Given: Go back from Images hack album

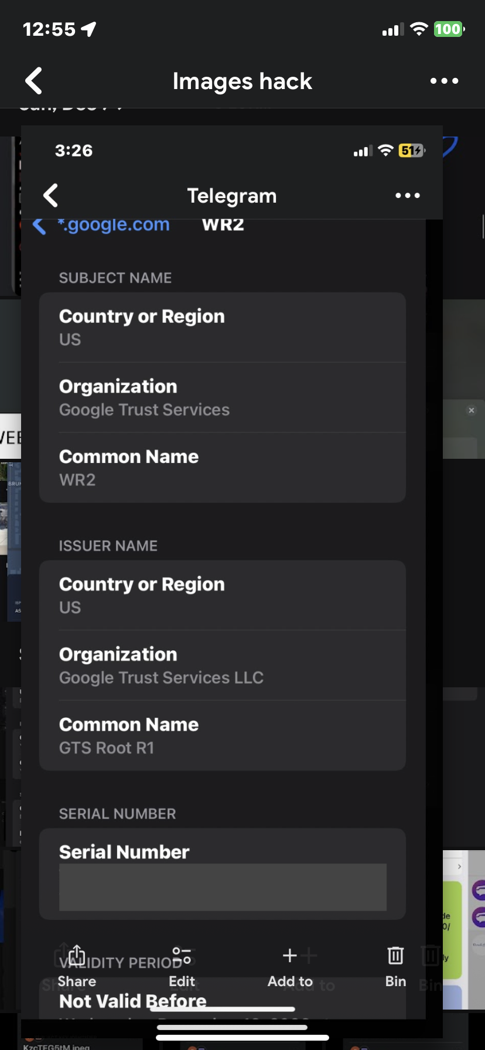Looking at the screenshot, I should (x=34, y=81).
